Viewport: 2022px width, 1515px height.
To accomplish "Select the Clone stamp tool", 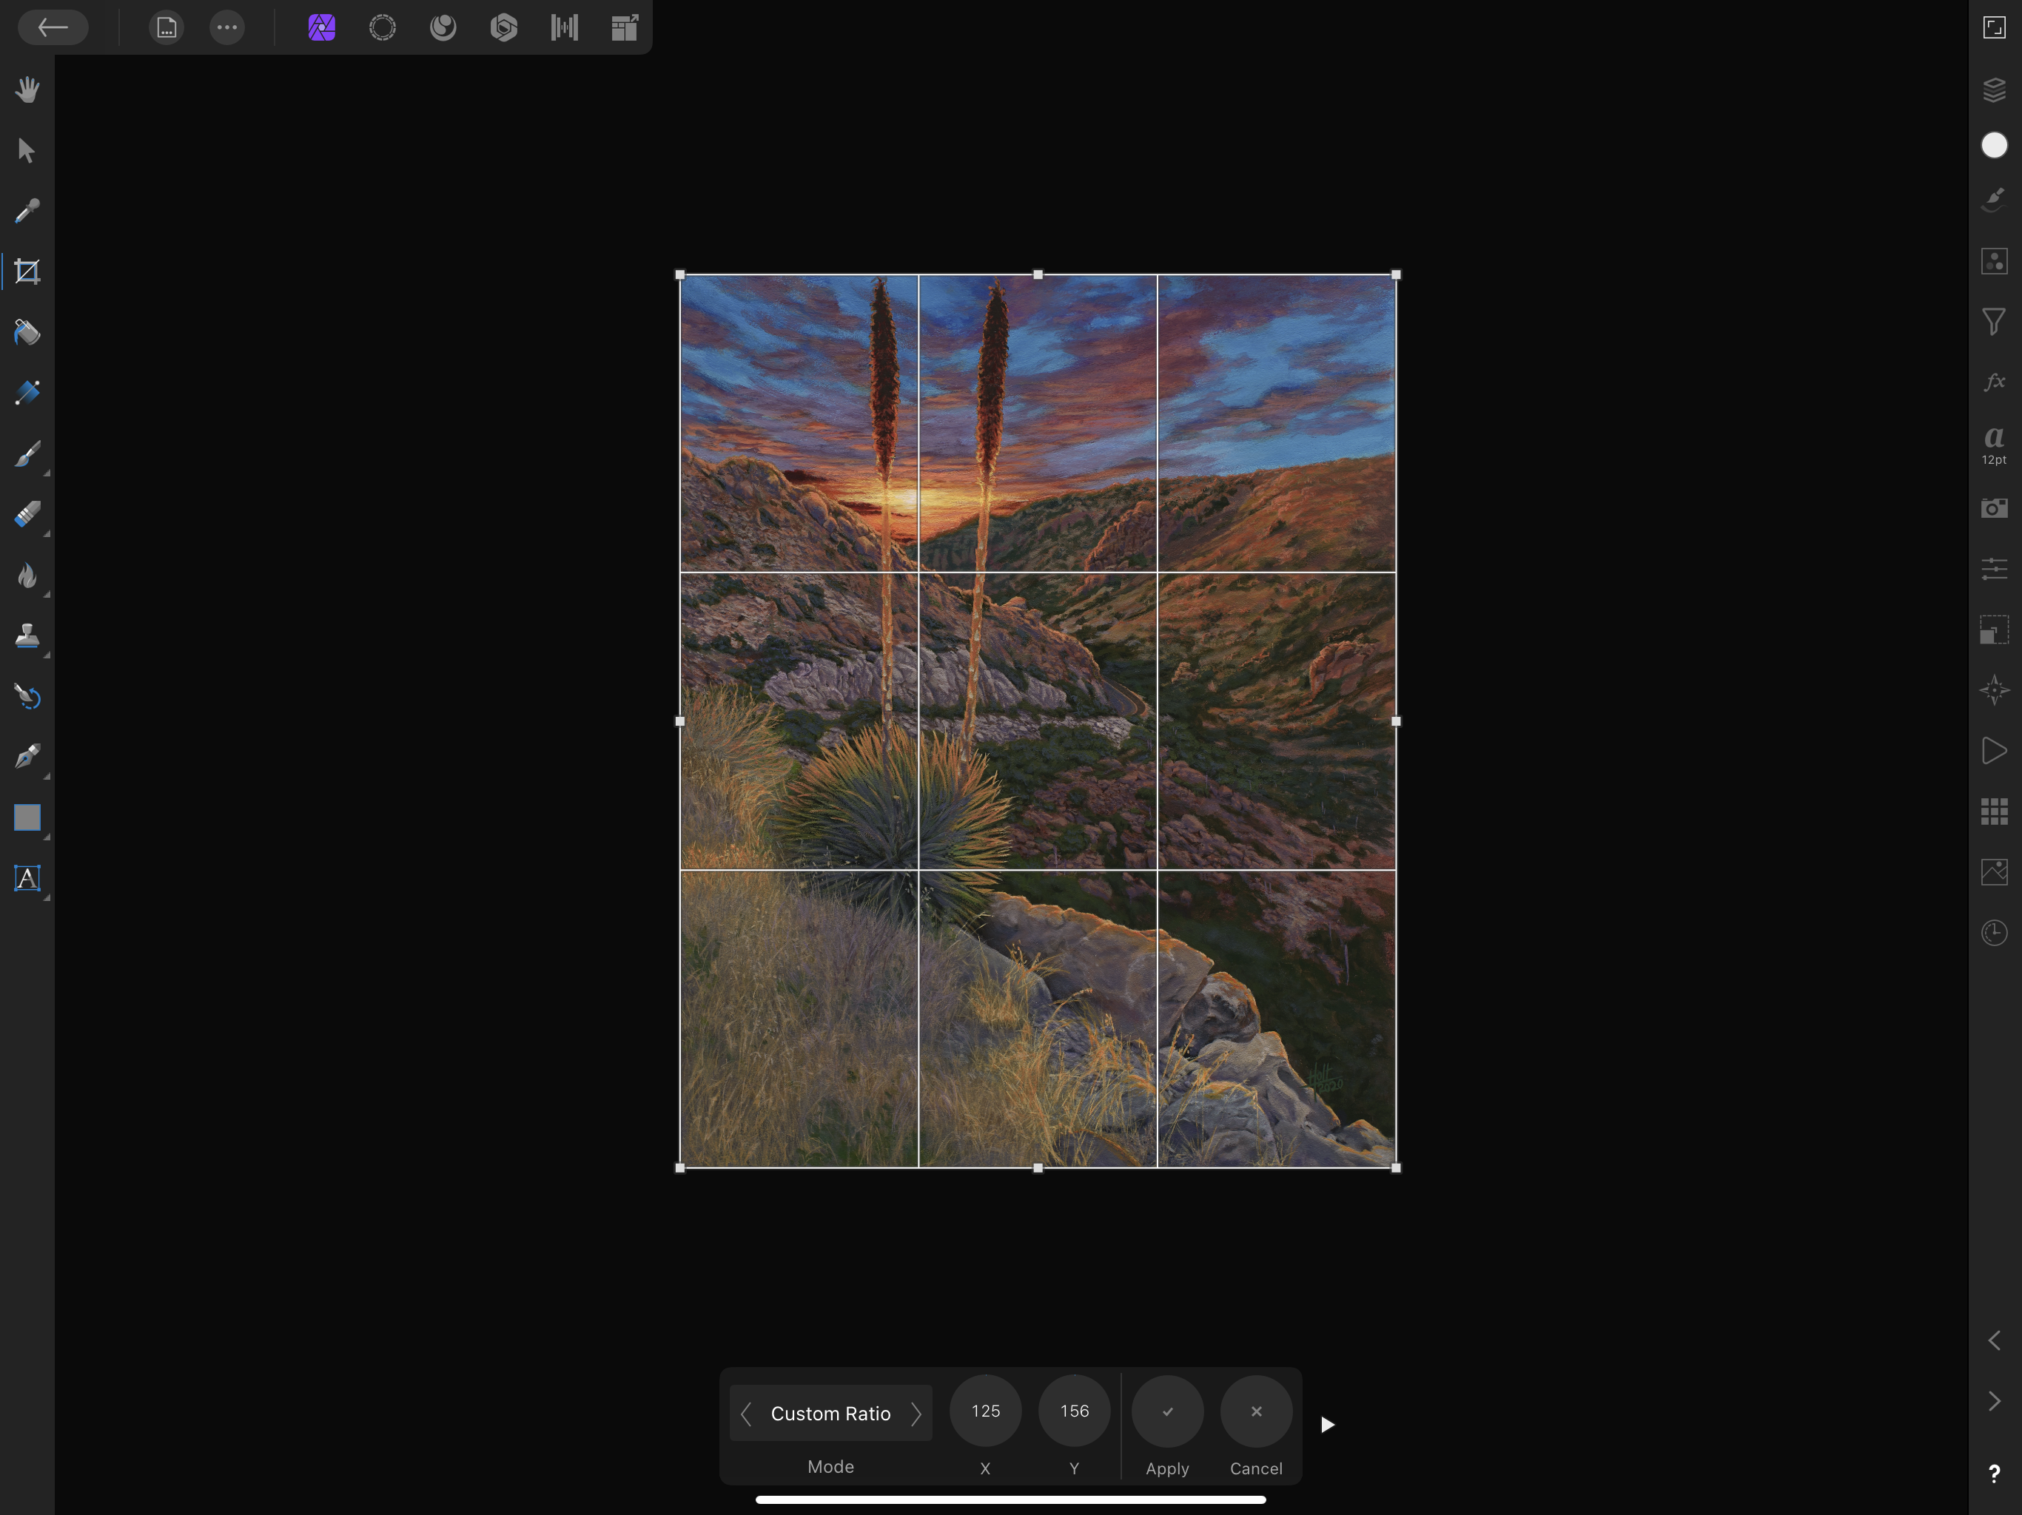I will pyautogui.click(x=27, y=636).
